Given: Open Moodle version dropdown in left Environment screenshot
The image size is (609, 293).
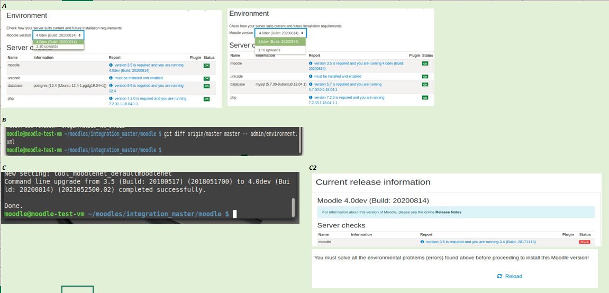Looking at the screenshot, I should (x=58, y=35).
